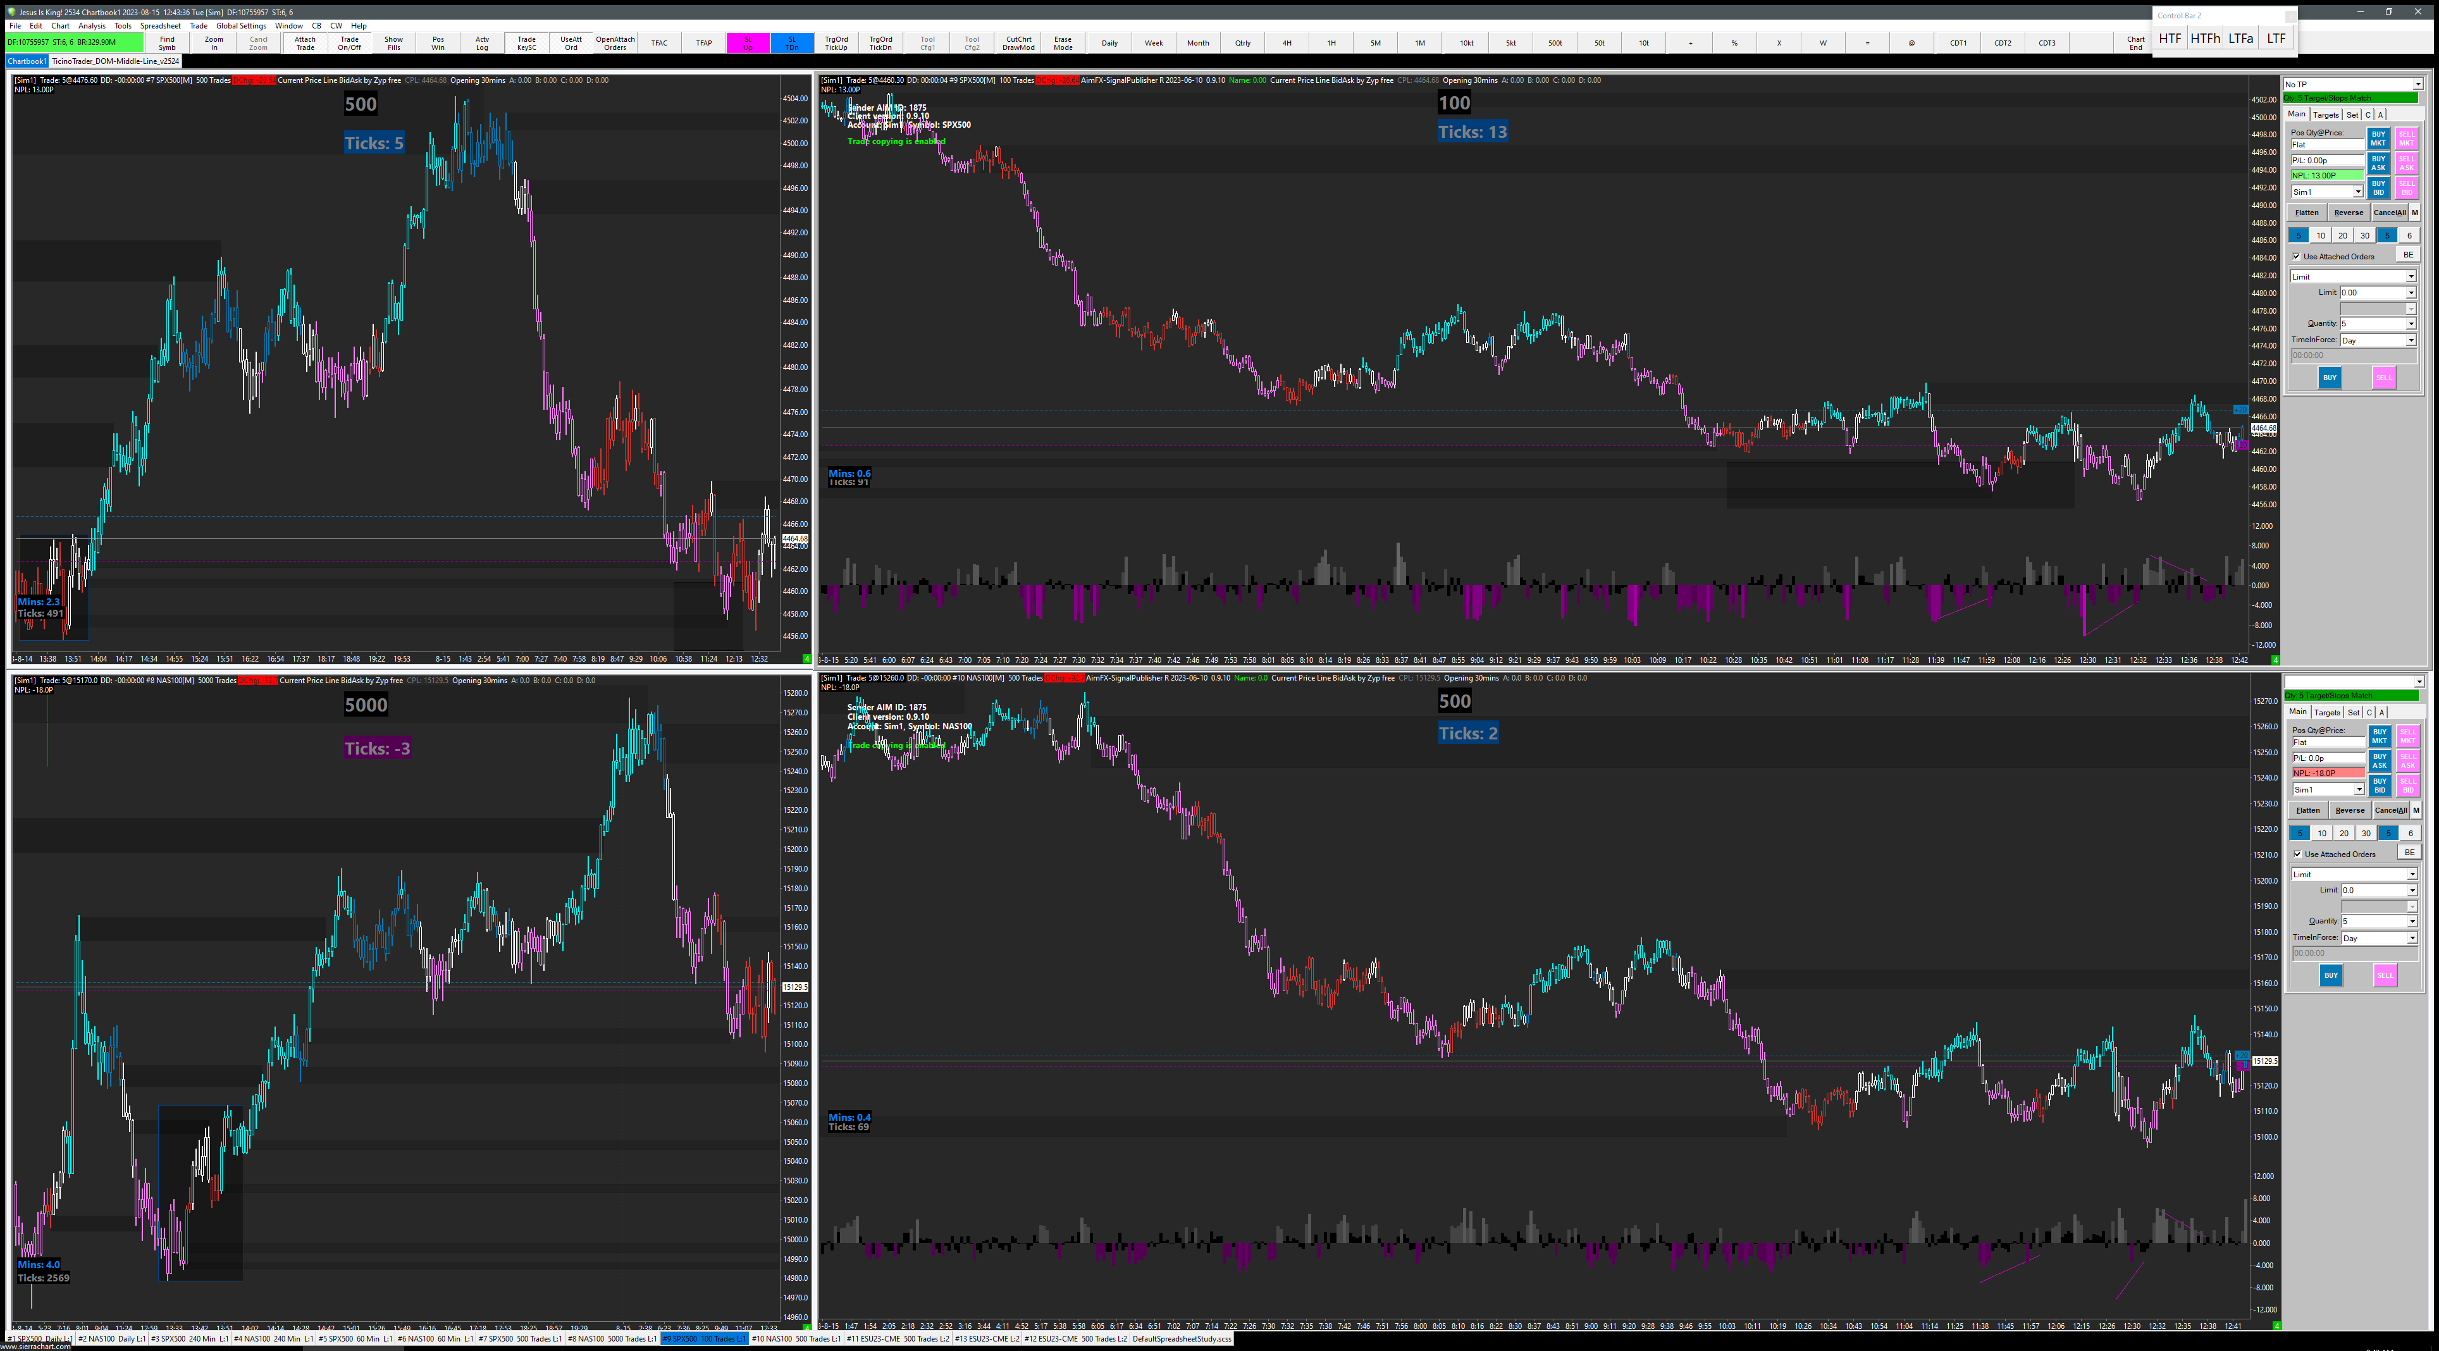Toggle Trade On/Off in the toolbar
Image resolution: width=2439 pixels, height=1351 pixels.
349,42
